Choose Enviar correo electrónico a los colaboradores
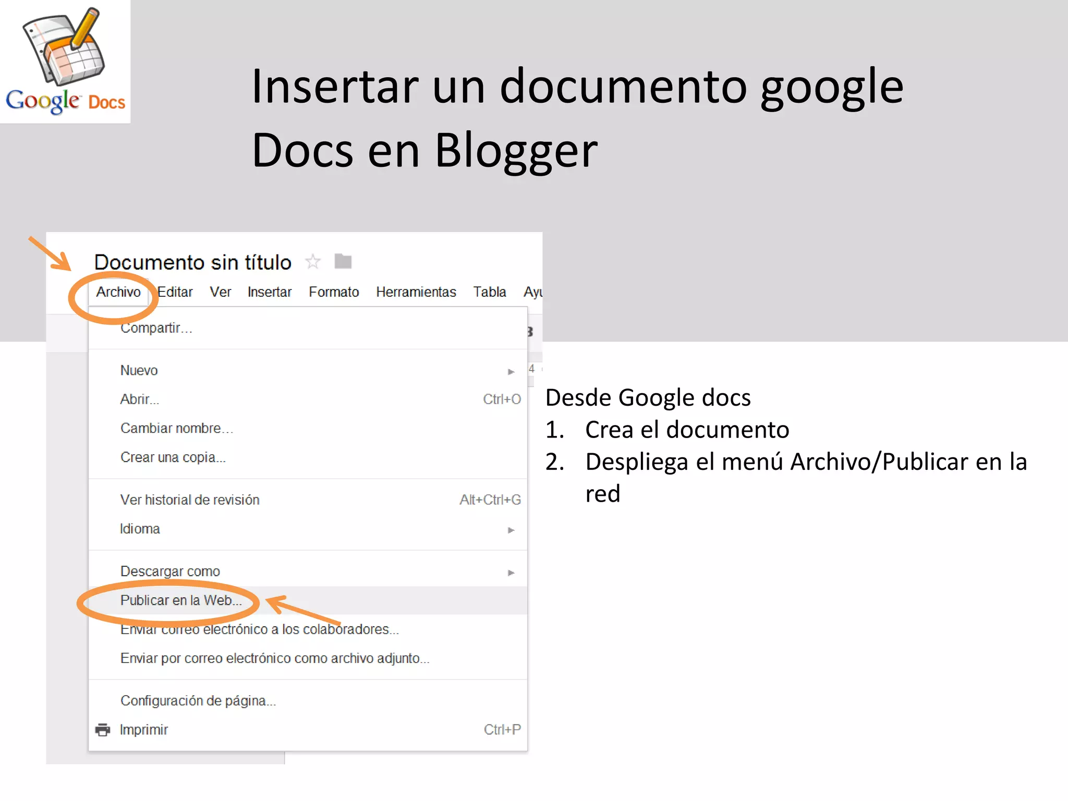 (x=308, y=629)
